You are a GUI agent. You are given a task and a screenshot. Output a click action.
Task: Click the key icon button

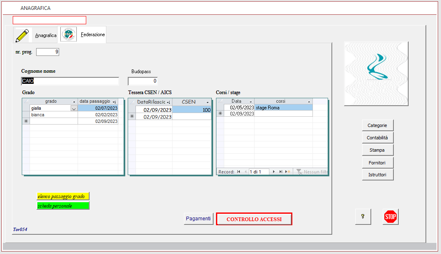pyautogui.click(x=363, y=217)
